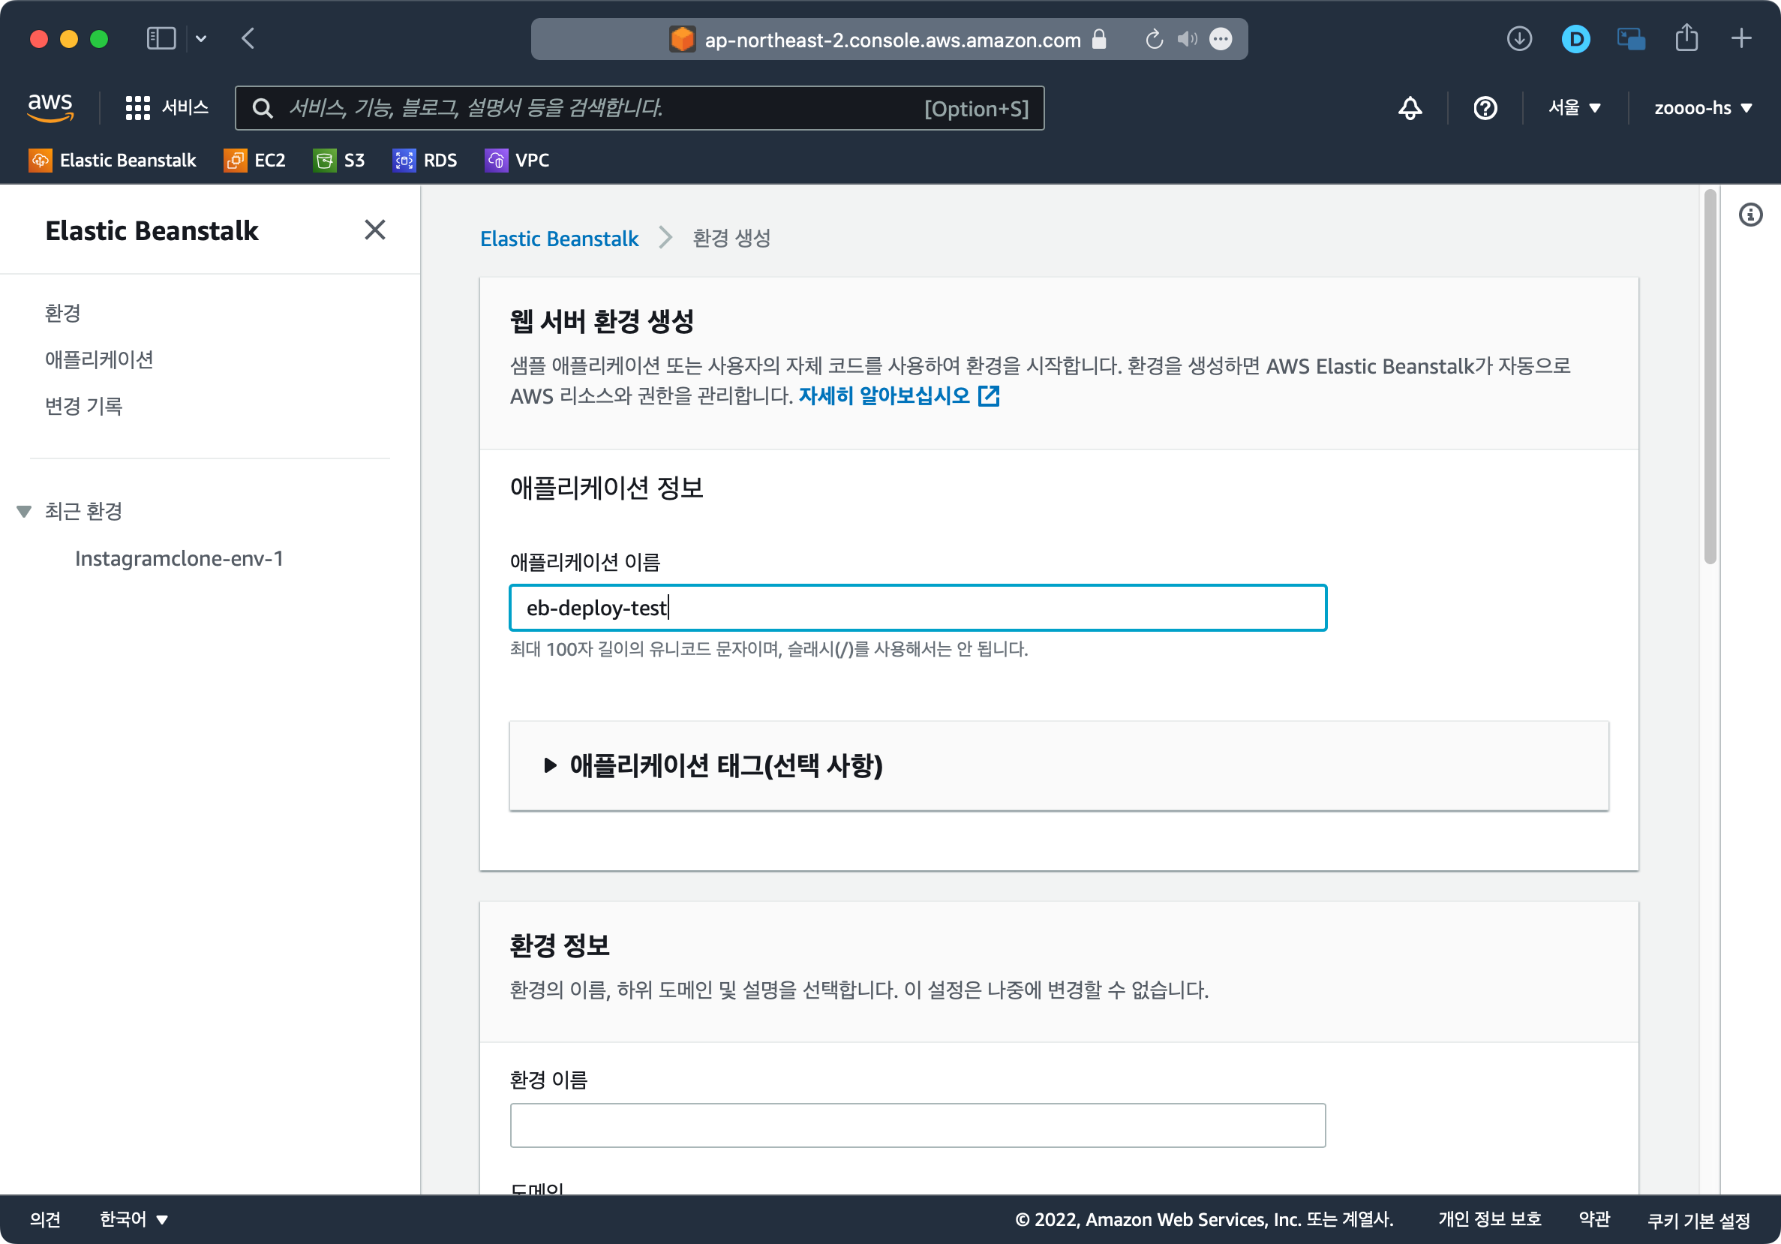Go to 애플리케이션 in sidebar
1781x1244 pixels.
(99, 360)
